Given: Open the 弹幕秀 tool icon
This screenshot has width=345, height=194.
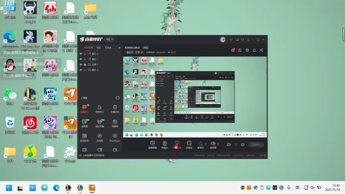Looking at the screenshot, I should 115,123.
